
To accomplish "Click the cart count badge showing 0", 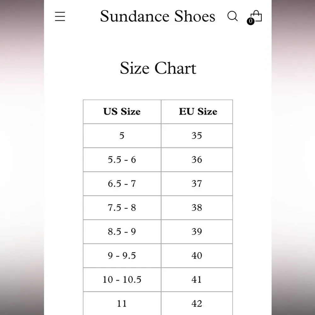I will pyautogui.click(x=250, y=21).
